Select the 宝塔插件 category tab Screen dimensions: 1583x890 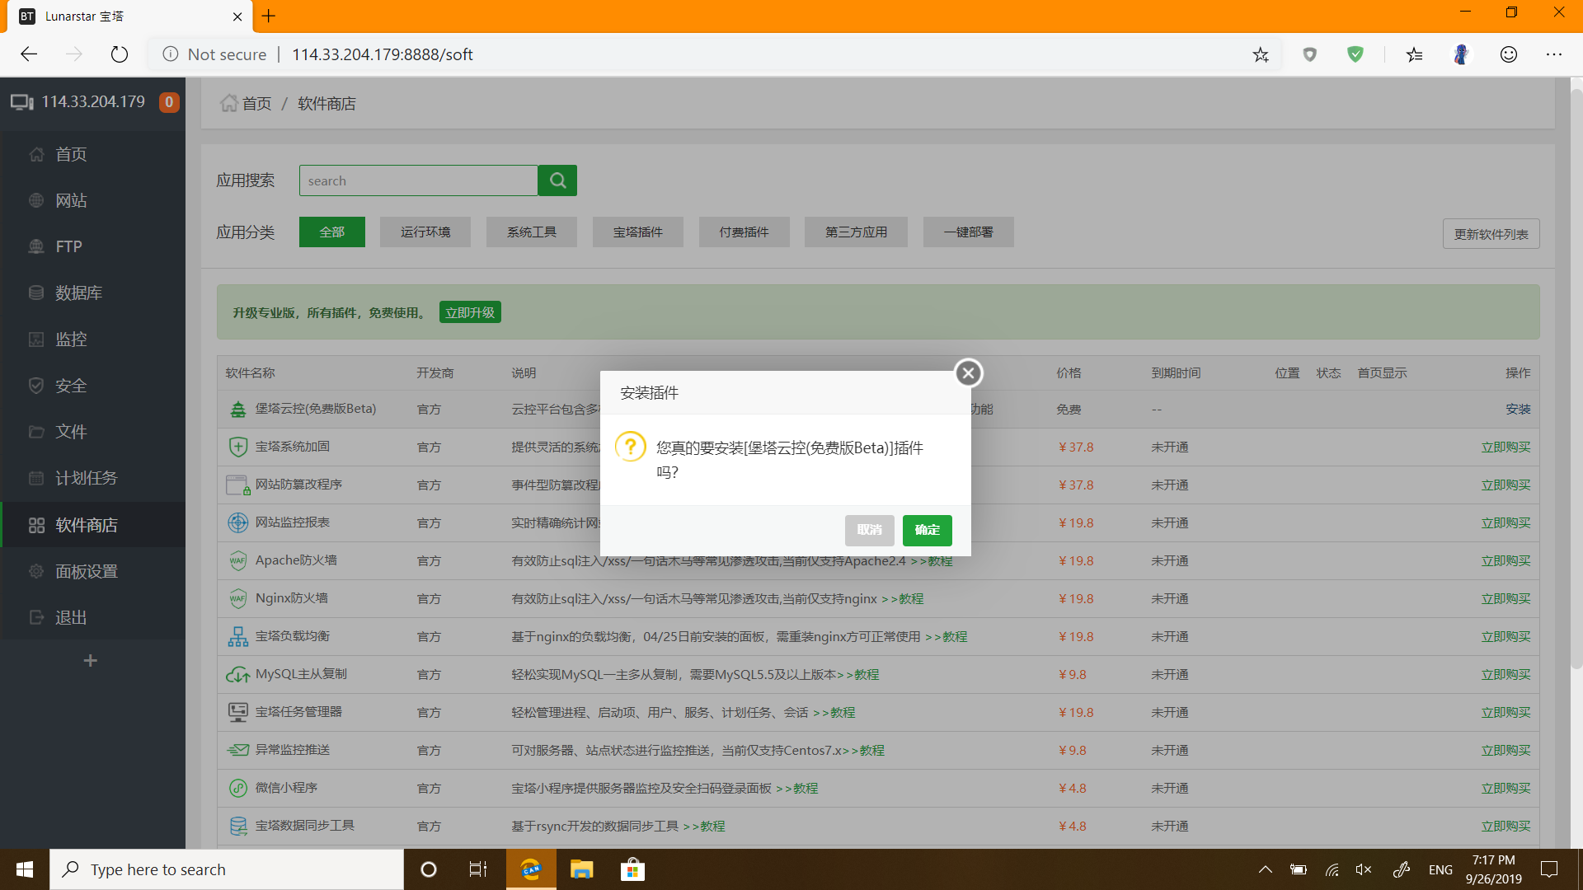[x=638, y=232]
